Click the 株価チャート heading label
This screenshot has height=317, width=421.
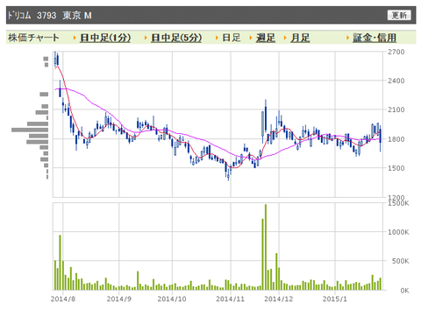[33, 38]
